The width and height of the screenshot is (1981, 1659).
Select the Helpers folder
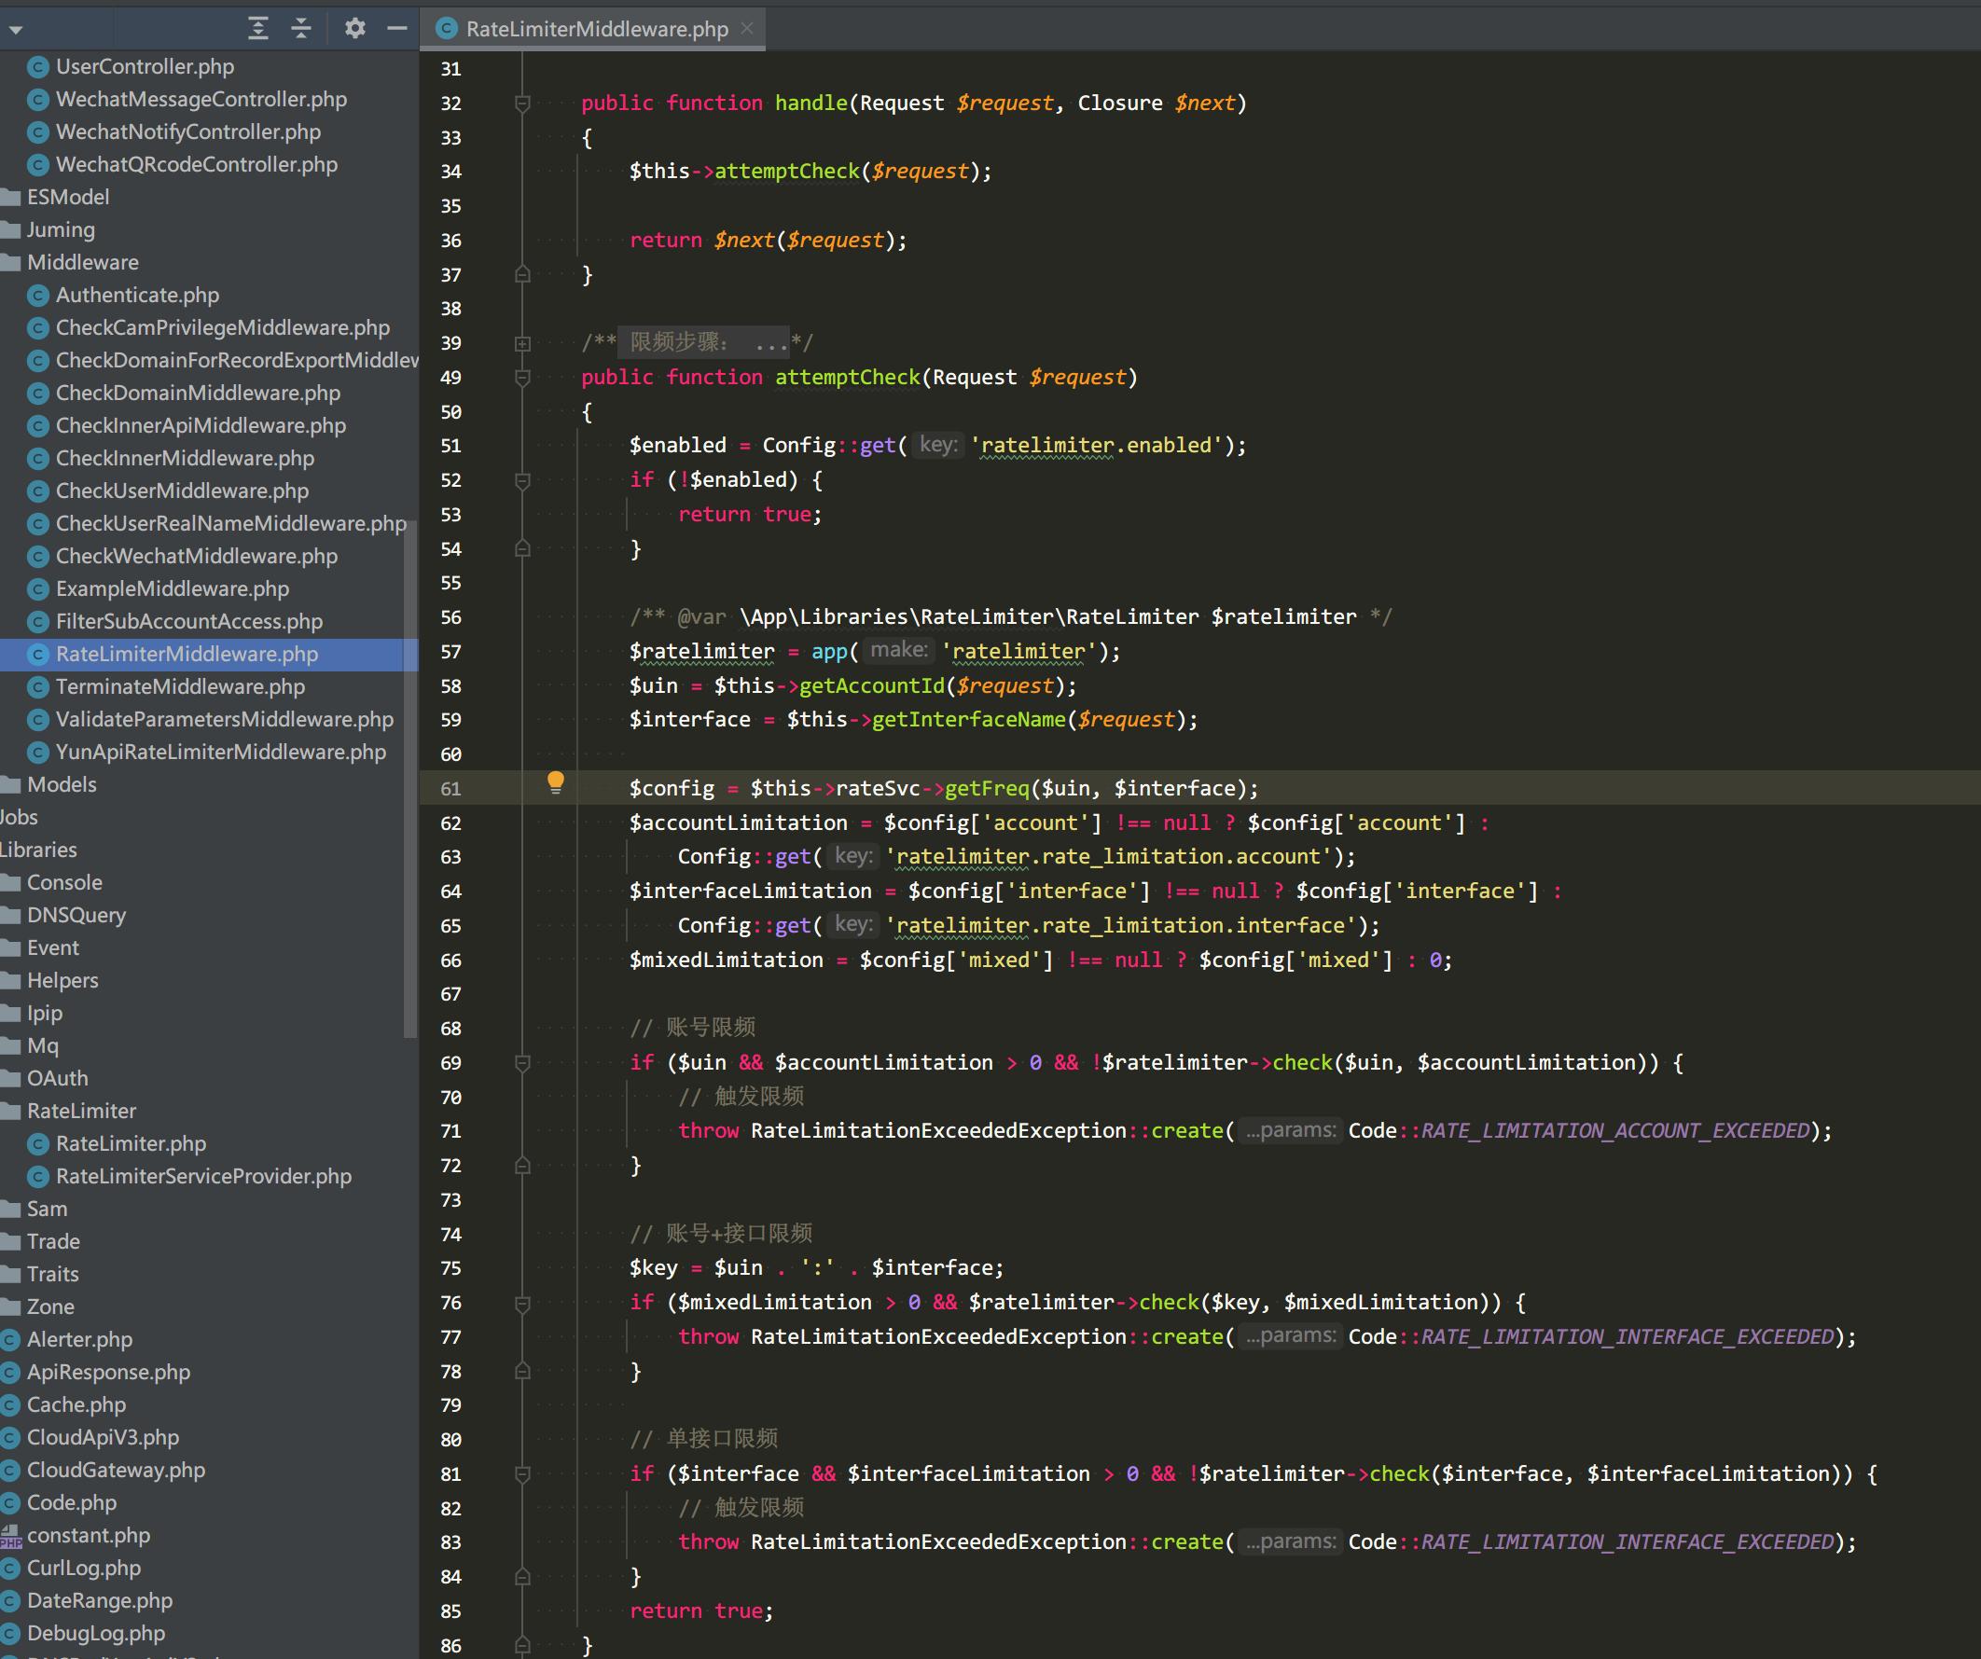pos(62,981)
